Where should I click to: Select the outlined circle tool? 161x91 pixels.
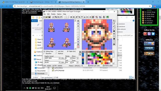(x=114, y=41)
